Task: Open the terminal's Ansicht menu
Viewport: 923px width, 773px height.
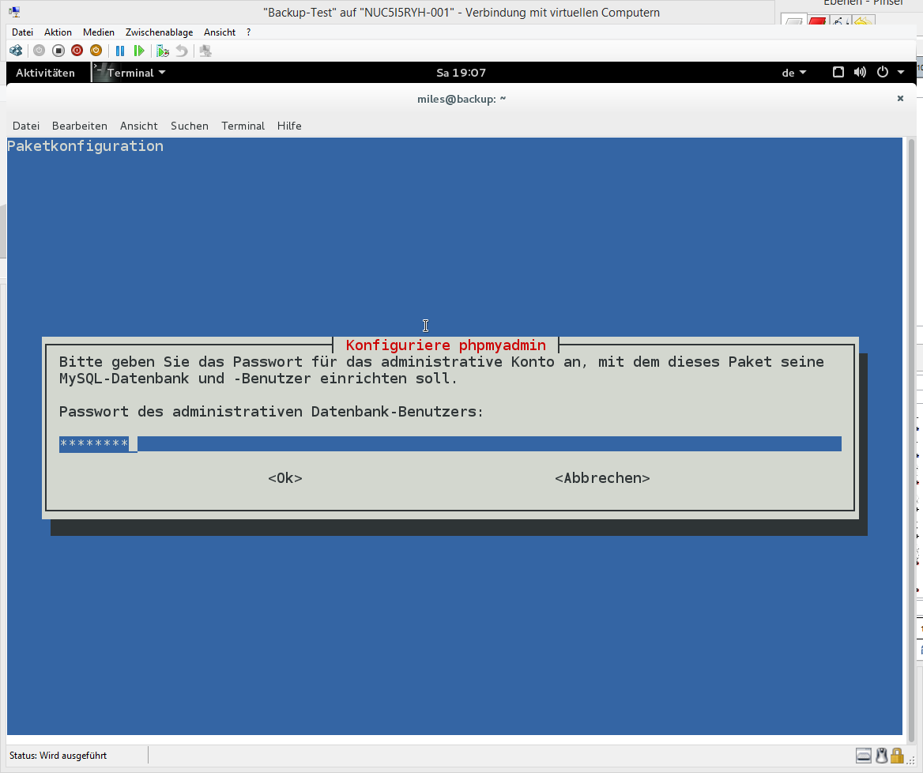Action: 139,126
